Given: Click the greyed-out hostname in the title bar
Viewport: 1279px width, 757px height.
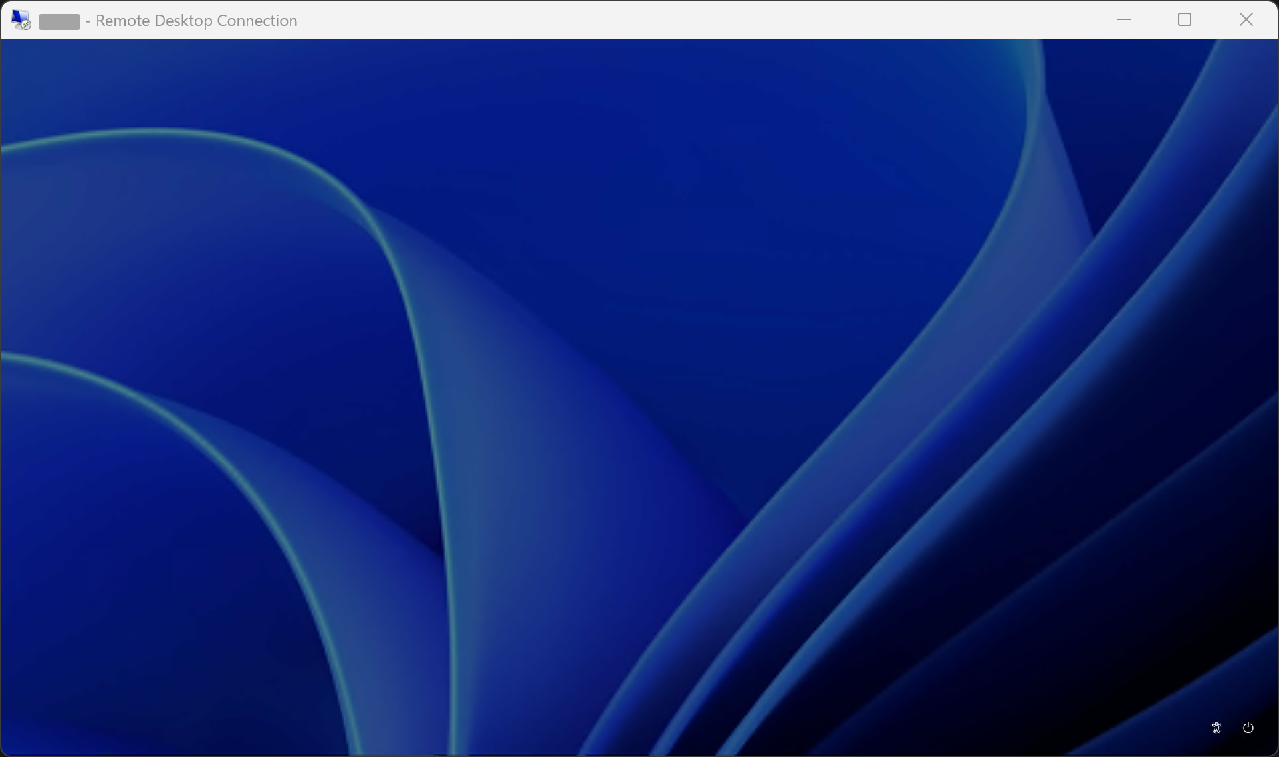Looking at the screenshot, I should pos(59,21).
